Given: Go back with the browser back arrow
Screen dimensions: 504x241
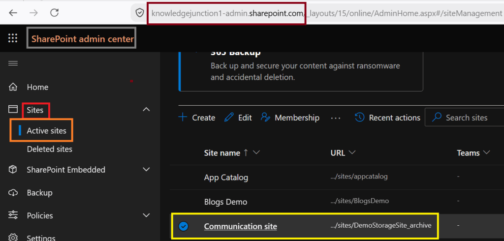Looking at the screenshot, I should pyautogui.click(x=13, y=13).
